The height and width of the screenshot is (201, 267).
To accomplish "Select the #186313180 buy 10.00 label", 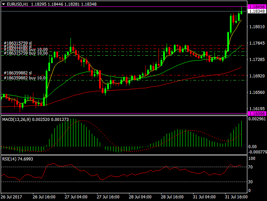I will [x=26, y=50].
